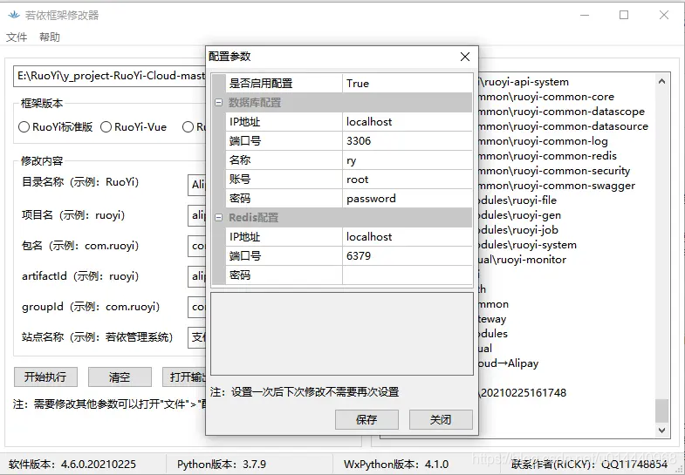Click log line ruoyi-monitor
This screenshot has width=685, height=475.
523,260
